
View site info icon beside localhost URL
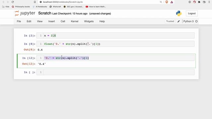click(41, 2)
